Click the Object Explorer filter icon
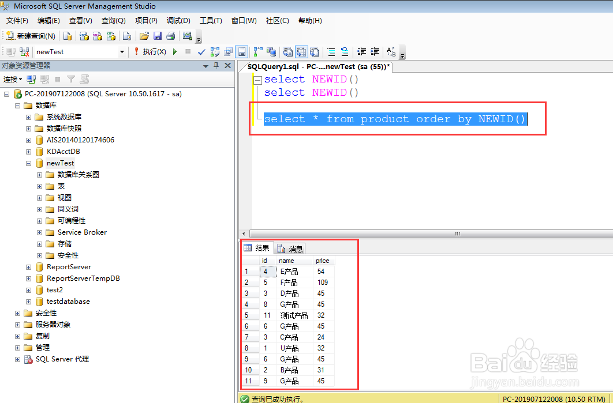 [x=71, y=79]
